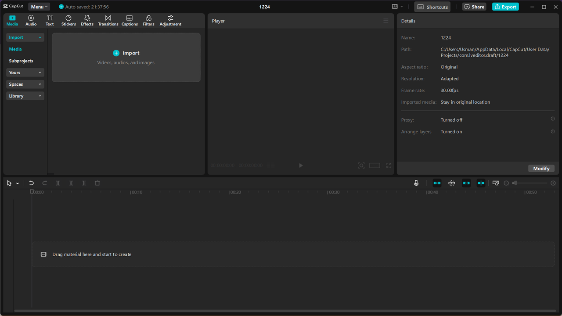
Task: Select the pointer tool in timeline
Action: click(9, 183)
